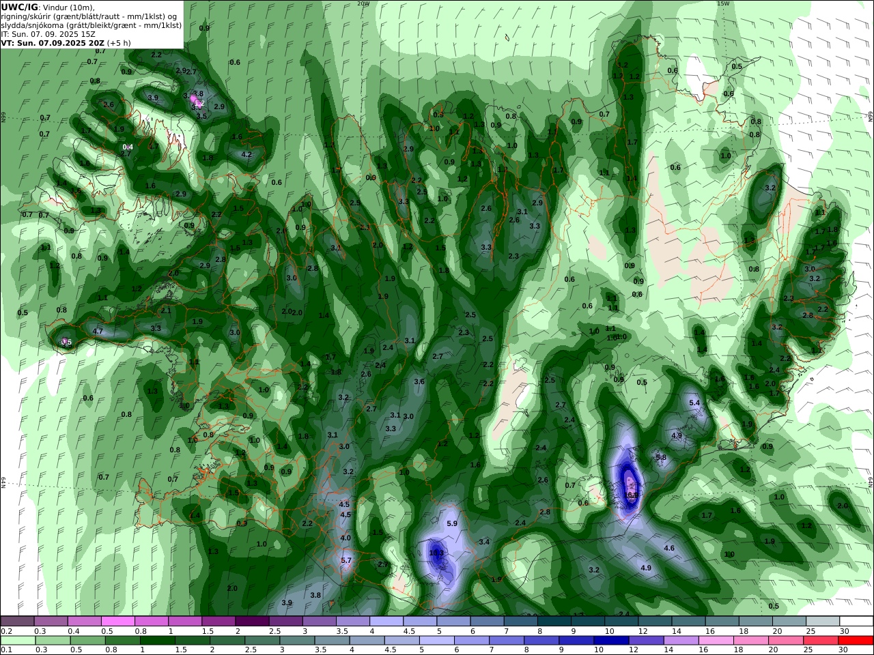Click the 'UWC/IG: Vindur (10m),' title line
The width and height of the screenshot is (874, 655).
(x=48, y=7)
